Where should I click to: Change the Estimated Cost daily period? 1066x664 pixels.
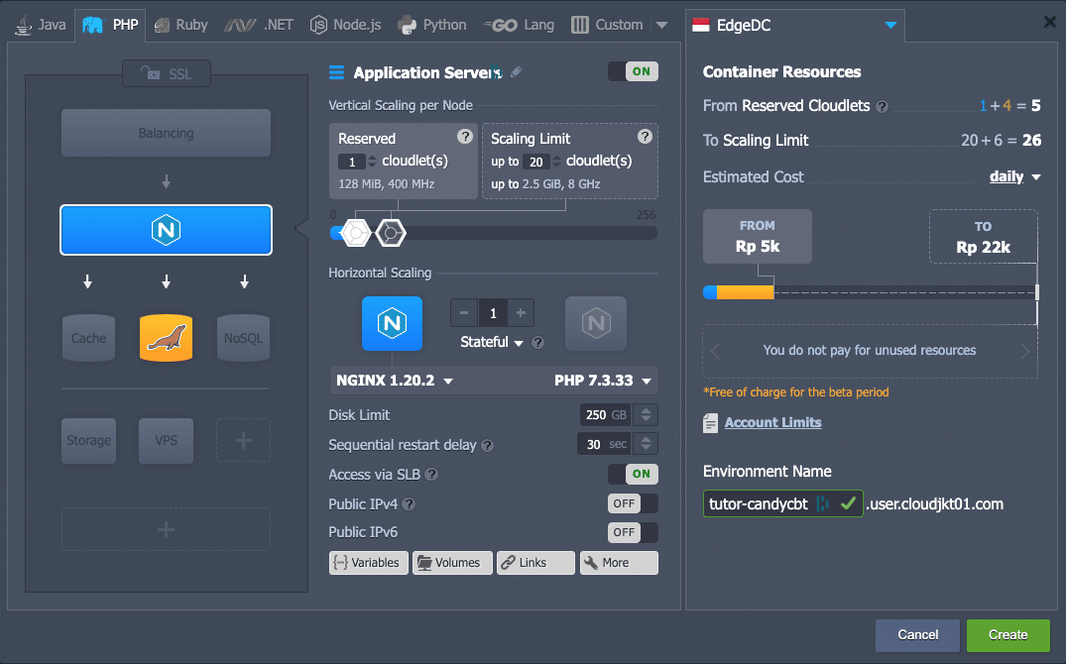pyautogui.click(x=1014, y=176)
